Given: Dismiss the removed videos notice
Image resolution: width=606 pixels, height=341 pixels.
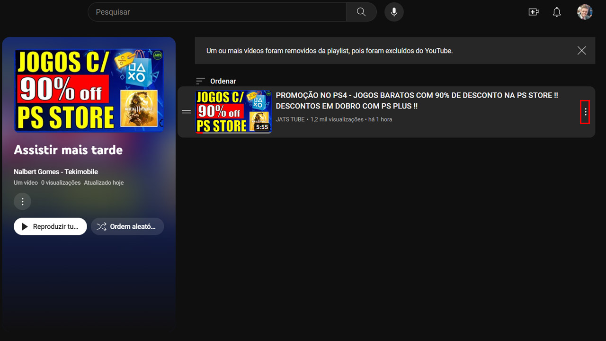Looking at the screenshot, I should pos(582,51).
